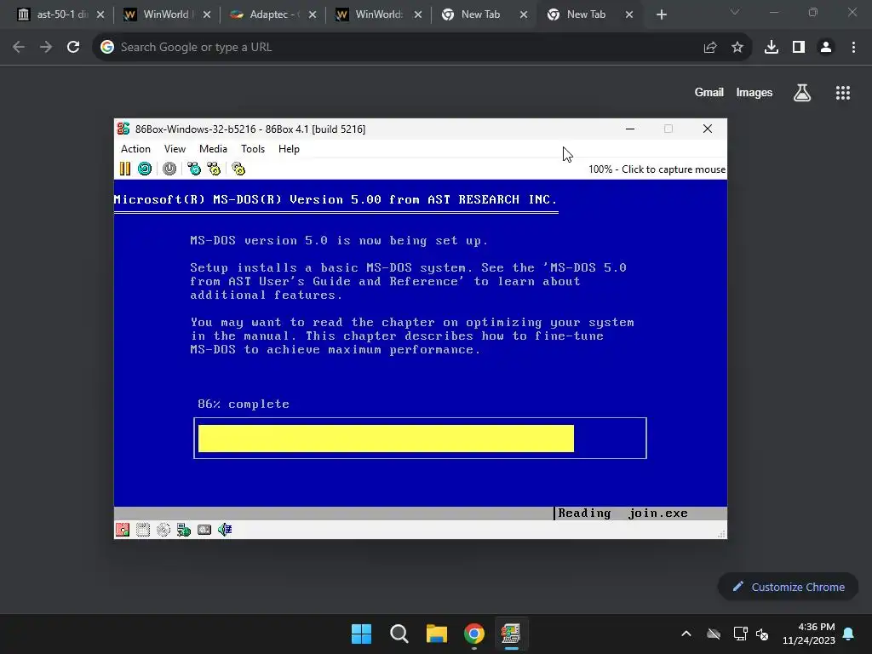Open the taskbar clock and date
Viewport: 872px width, 654px height.
pos(809,634)
